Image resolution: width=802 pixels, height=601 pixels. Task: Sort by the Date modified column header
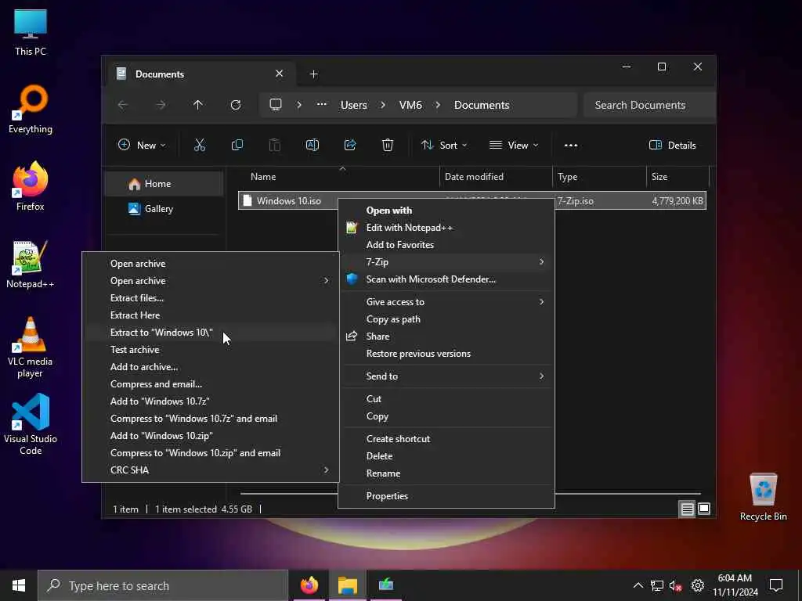click(x=496, y=176)
